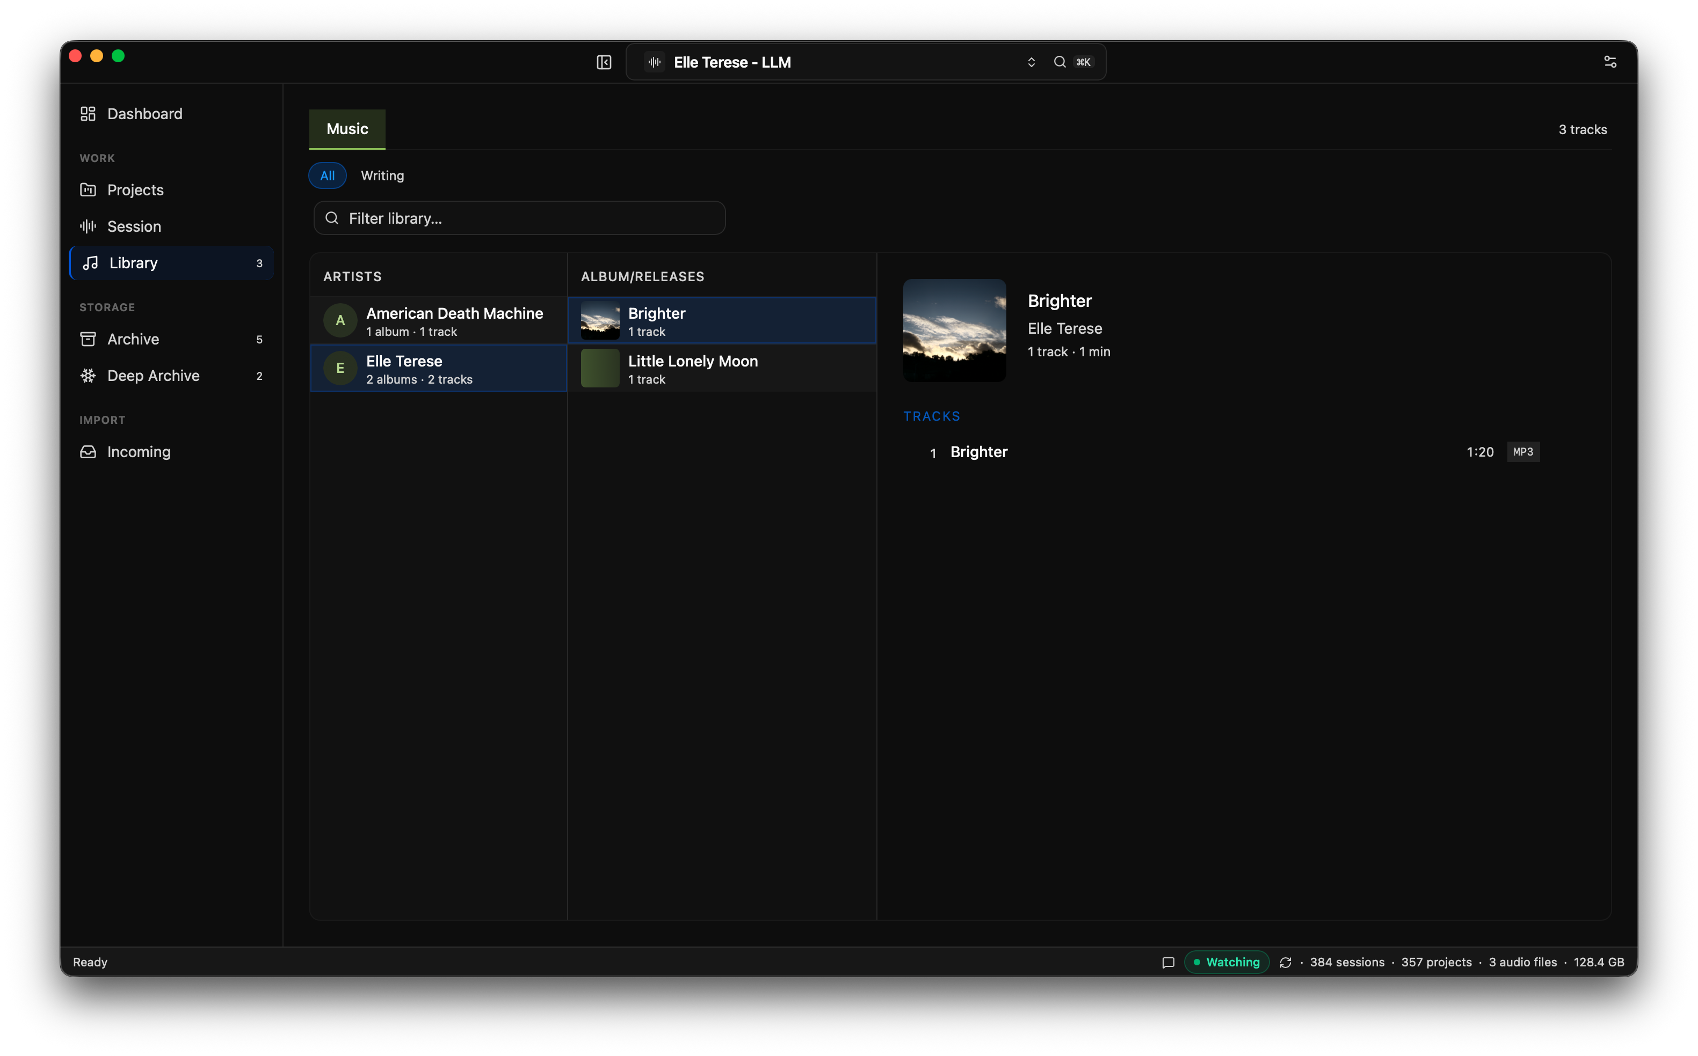Click the ARTISTS column header
The height and width of the screenshot is (1056, 1698).
pos(352,276)
